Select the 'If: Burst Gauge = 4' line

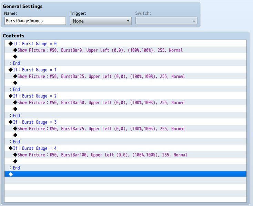[x=34, y=148]
